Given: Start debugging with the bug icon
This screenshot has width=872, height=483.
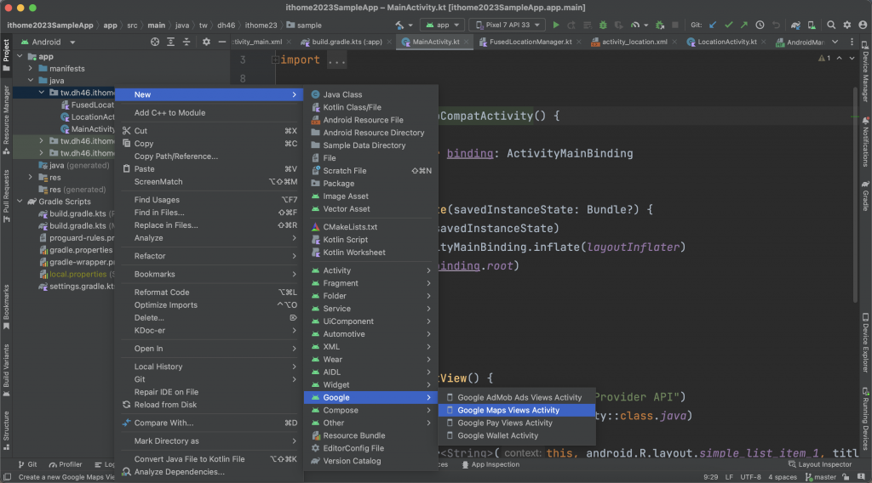Looking at the screenshot, I should coord(603,25).
